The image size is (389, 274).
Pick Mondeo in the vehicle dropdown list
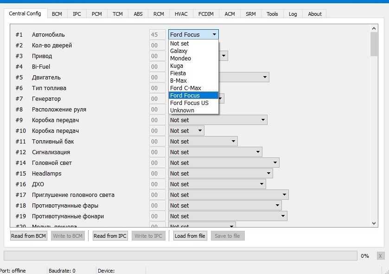[x=193, y=59]
